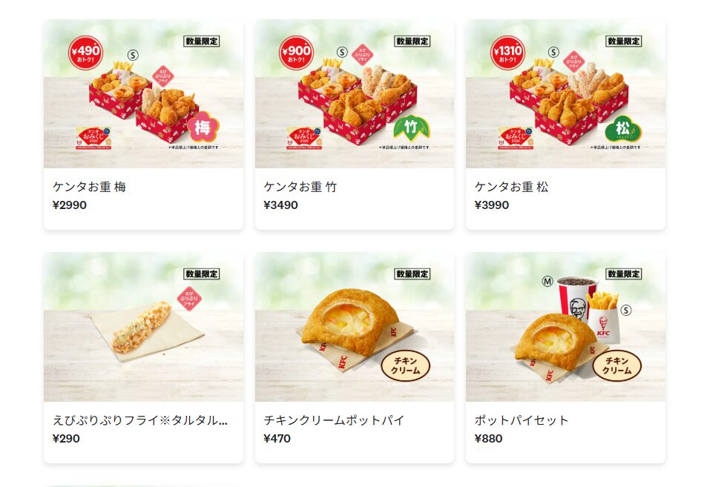Click the ケンタお重 竹 title
Viewport: 710px width, 487px height.
300,187
